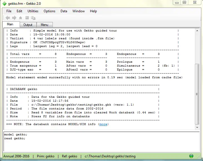This screenshot has height=161, width=203.
Task: Click inside the command input area
Action: coord(102,142)
